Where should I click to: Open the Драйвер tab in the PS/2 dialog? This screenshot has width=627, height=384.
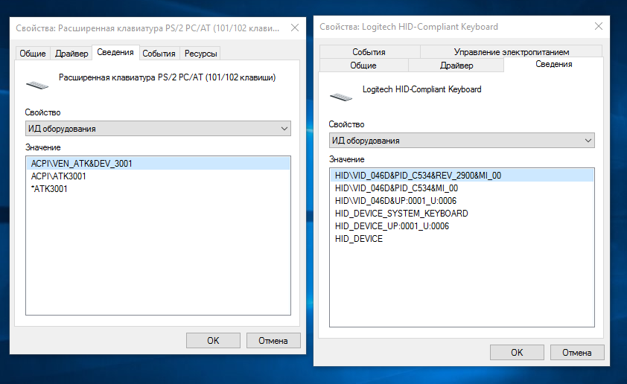click(x=71, y=54)
